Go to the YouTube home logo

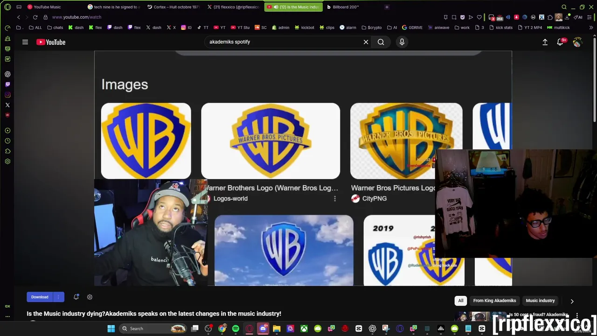pos(51,42)
